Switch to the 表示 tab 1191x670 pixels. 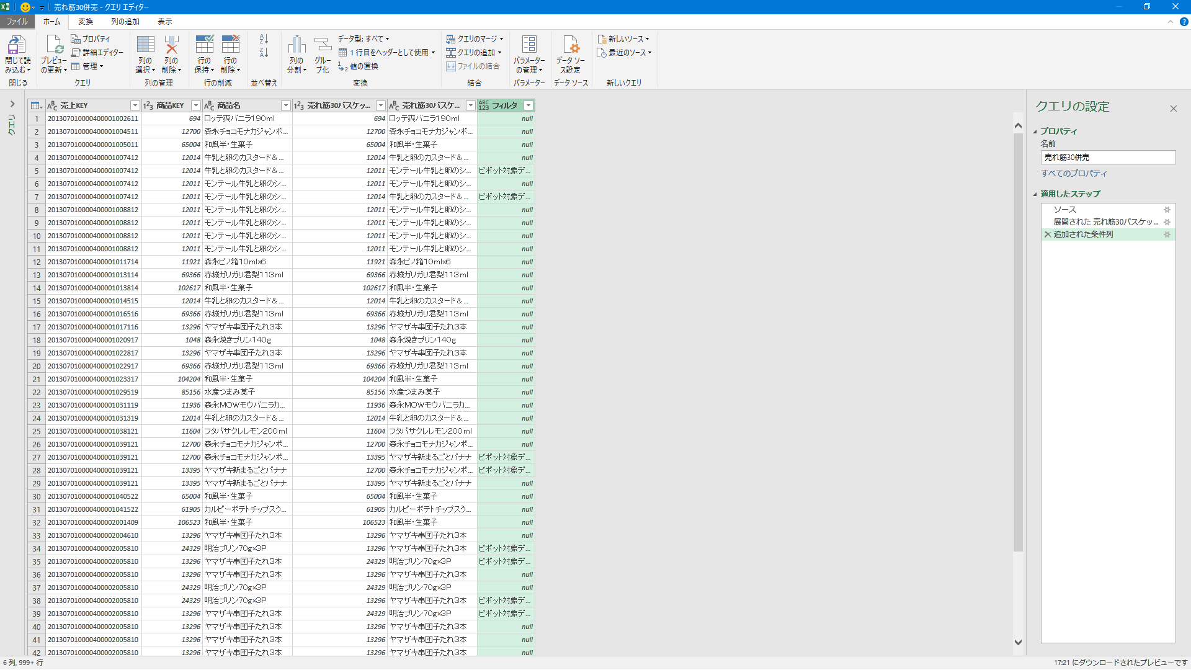165,22
